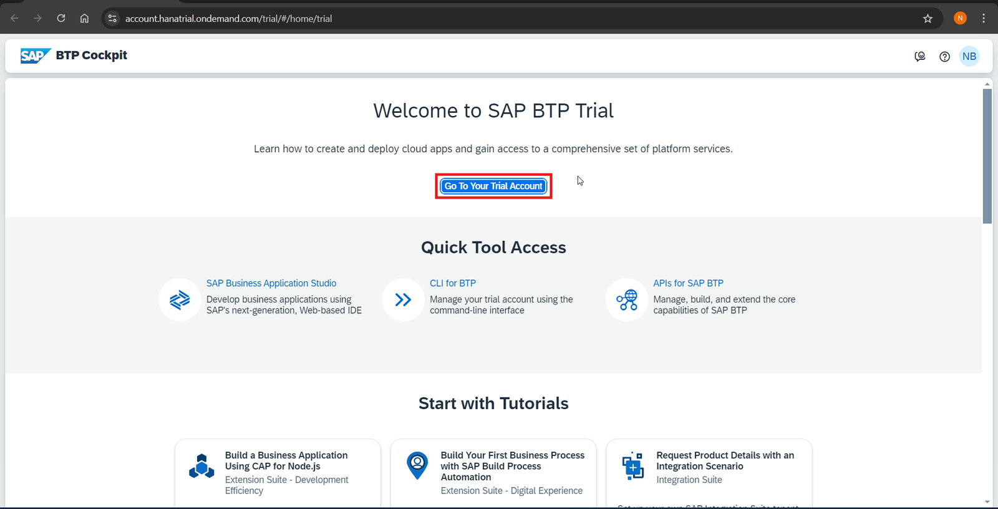Viewport: 998px width, 509px height.
Task: Open the SAP Business Application Studio link
Action: [x=271, y=283]
